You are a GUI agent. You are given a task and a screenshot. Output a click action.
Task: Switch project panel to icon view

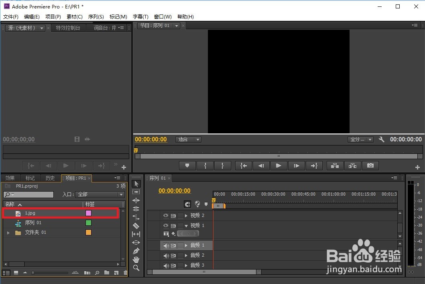coord(16,273)
